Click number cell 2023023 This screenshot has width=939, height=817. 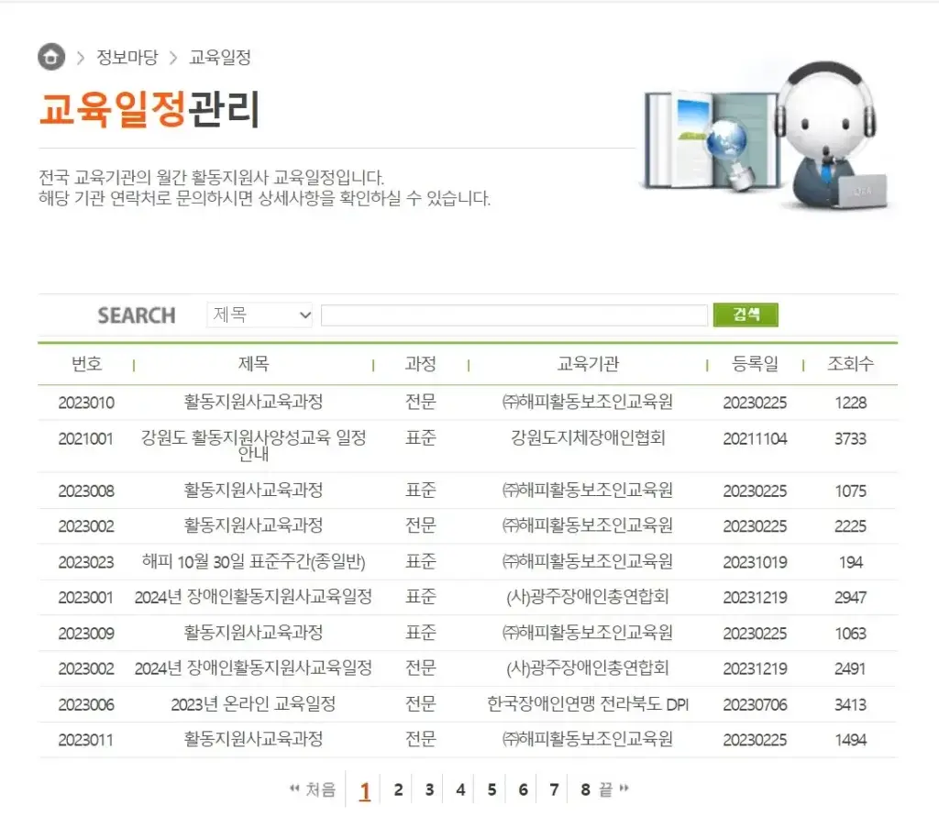[x=86, y=562]
